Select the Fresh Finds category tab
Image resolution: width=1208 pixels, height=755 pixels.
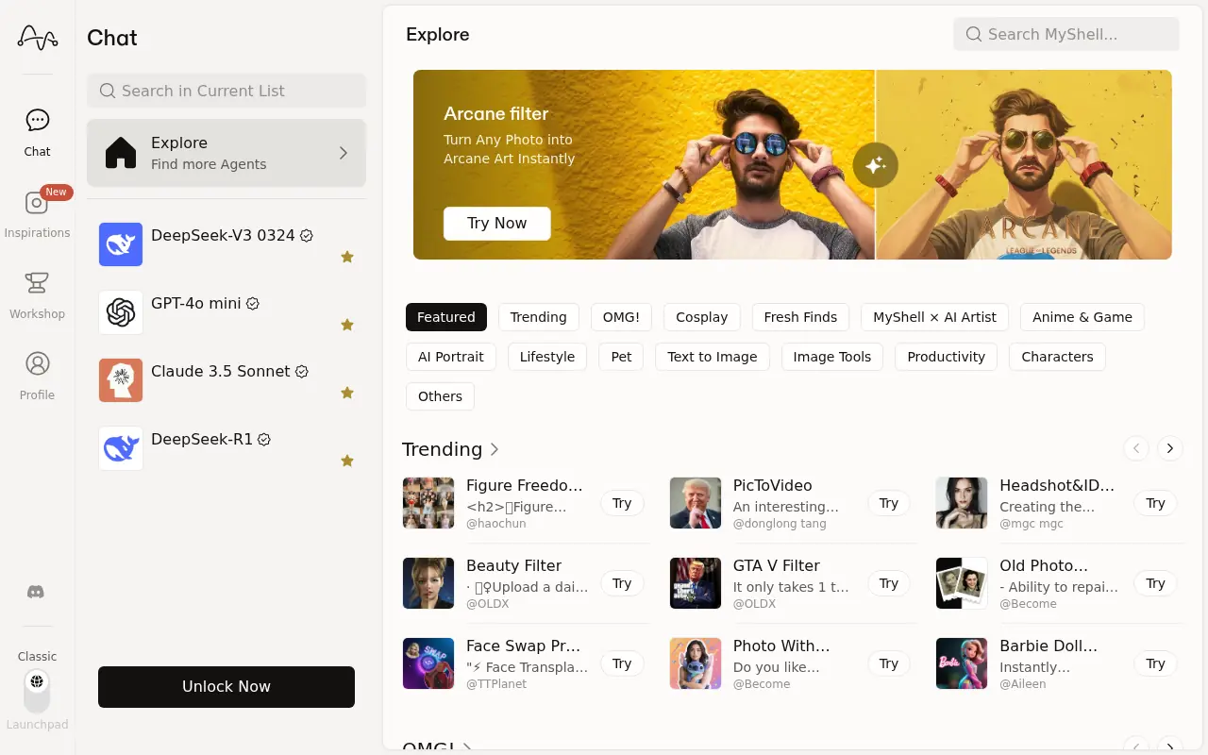coord(800,317)
